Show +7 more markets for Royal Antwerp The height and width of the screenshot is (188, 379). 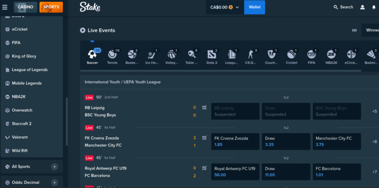[x=374, y=172]
